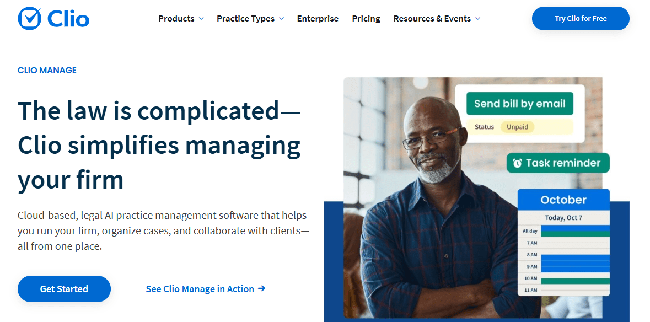This screenshot has width=650, height=322.
Task: Expand the Resources & Events chevron
Action: 477,19
